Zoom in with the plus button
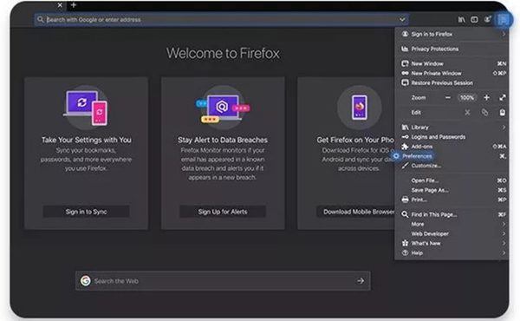This screenshot has width=520, height=321. pyautogui.click(x=486, y=97)
